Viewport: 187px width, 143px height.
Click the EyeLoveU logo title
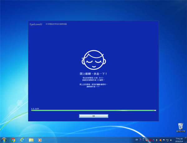[x=36, y=24]
